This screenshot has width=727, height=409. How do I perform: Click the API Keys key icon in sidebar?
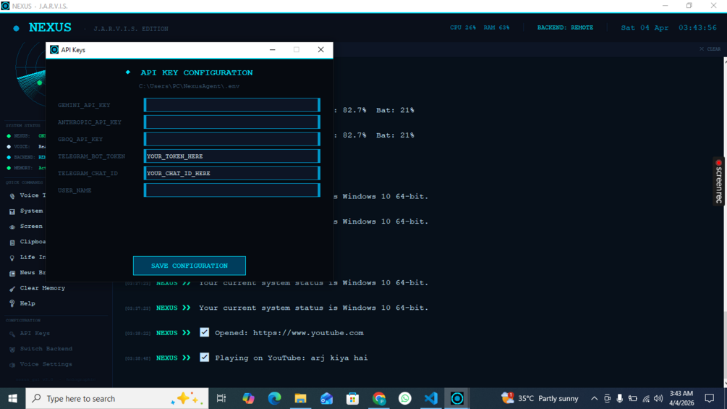point(12,334)
